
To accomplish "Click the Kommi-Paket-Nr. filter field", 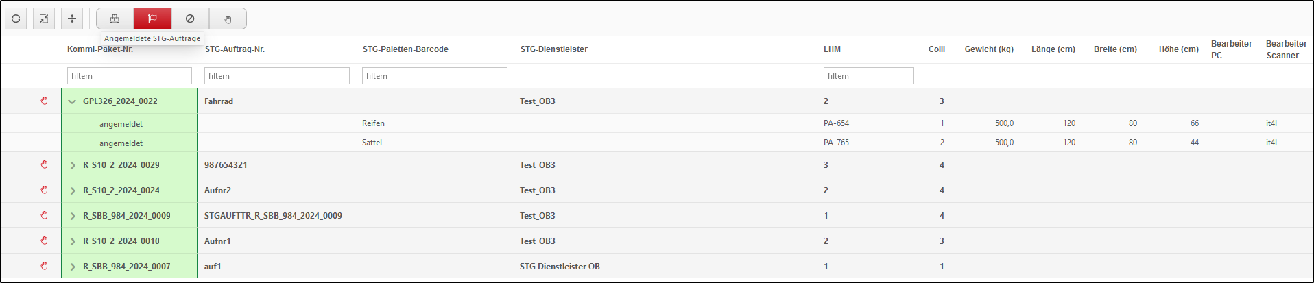I will [x=130, y=75].
